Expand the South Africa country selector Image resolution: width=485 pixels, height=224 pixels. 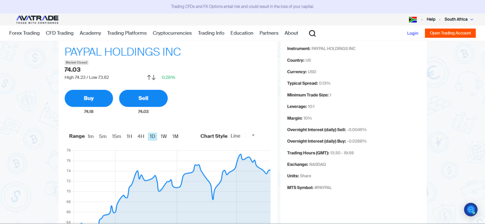coord(458,19)
